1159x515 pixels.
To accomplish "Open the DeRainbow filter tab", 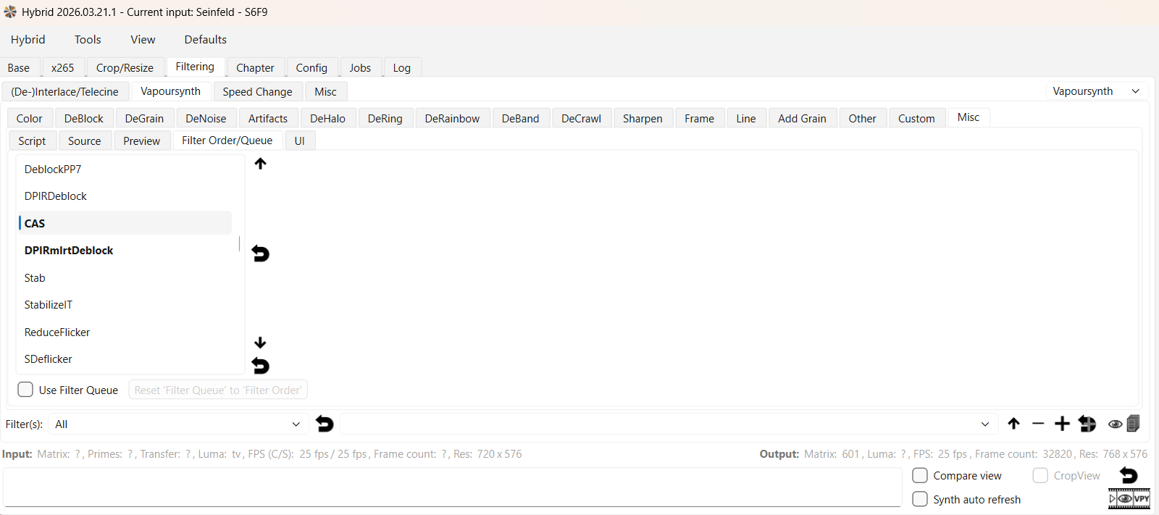I will tap(452, 118).
